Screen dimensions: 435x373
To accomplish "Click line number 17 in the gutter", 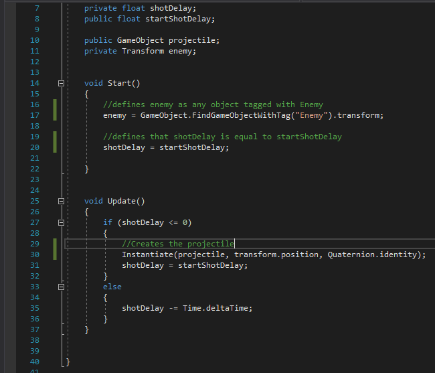I will [x=35, y=115].
